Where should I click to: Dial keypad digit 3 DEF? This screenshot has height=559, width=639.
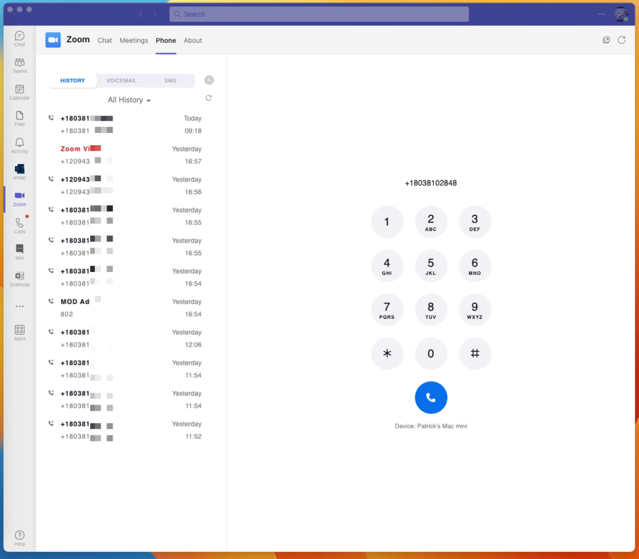475,222
